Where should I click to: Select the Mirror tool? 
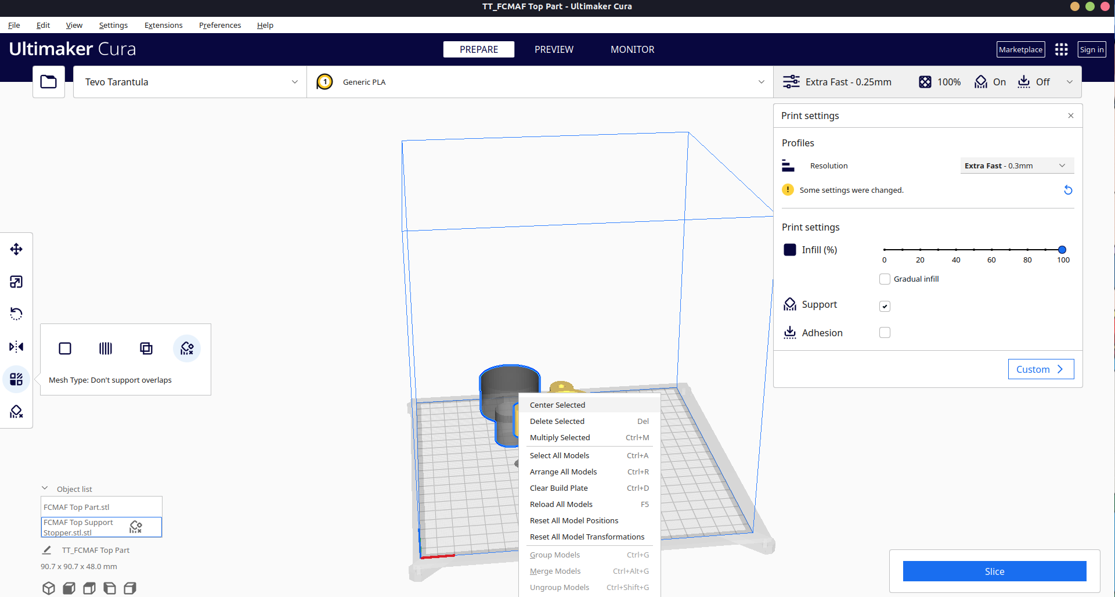tap(16, 347)
